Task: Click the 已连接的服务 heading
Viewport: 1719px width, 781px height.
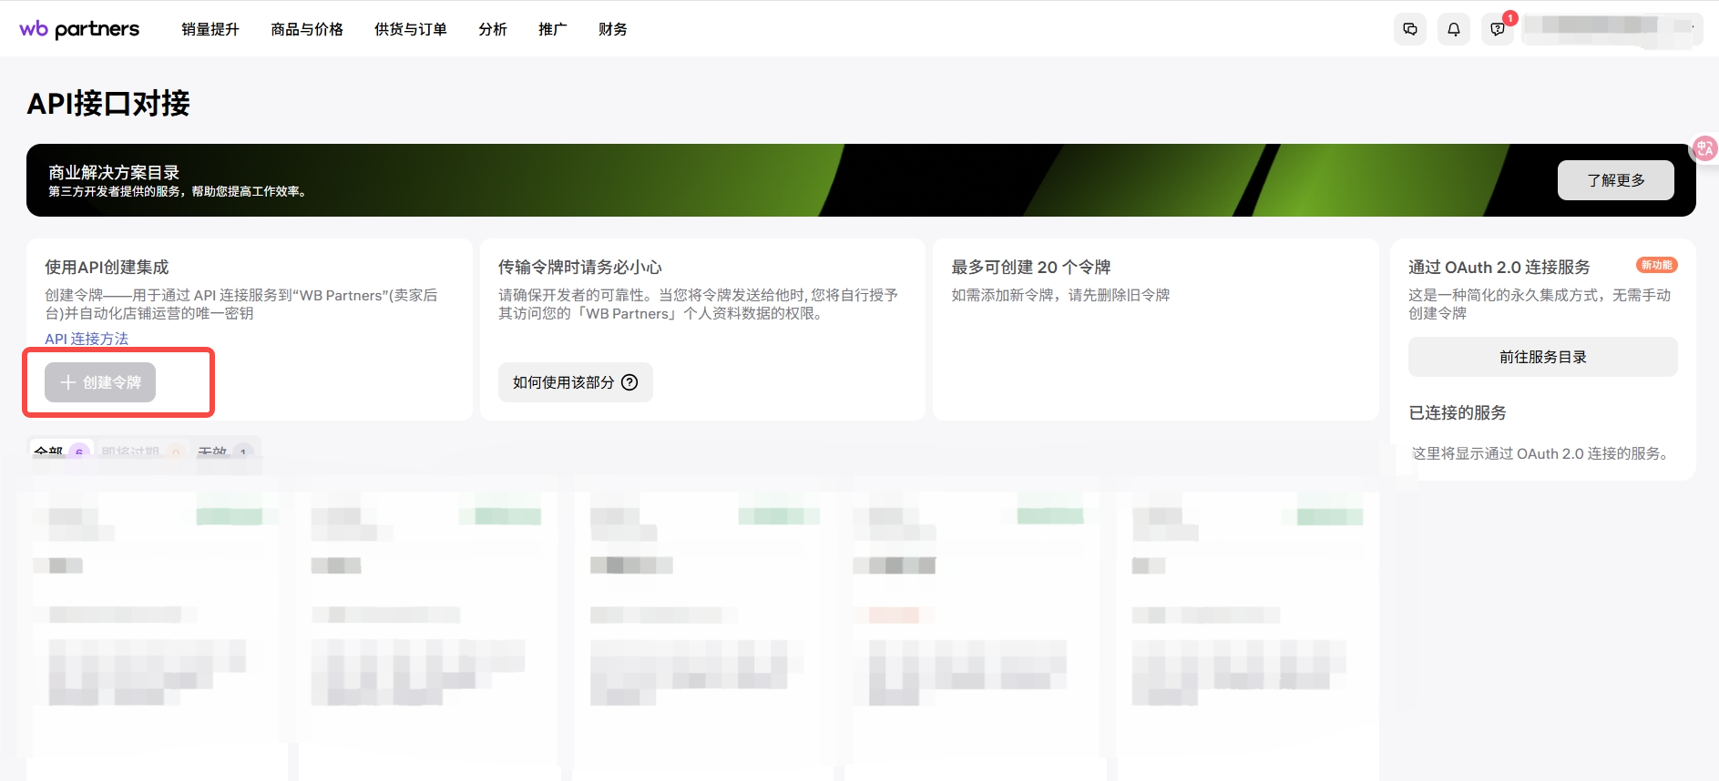Action: (1457, 412)
